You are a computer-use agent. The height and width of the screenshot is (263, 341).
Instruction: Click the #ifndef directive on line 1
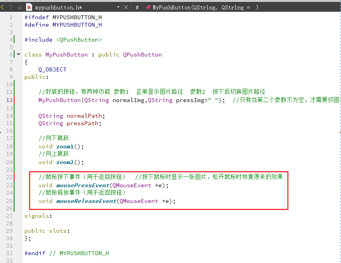pos(37,17)
